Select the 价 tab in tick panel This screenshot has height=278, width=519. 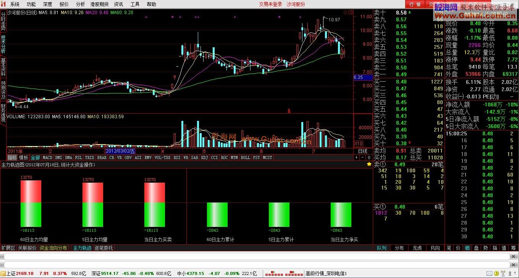click(x=458, y=248)
